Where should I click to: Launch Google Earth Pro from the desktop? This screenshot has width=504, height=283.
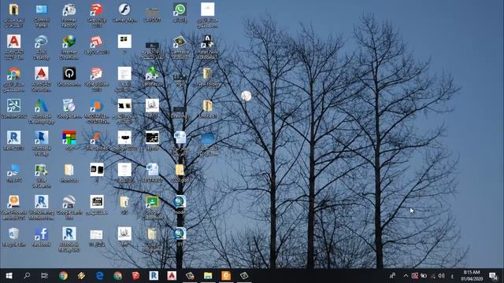tap(69, 208)
